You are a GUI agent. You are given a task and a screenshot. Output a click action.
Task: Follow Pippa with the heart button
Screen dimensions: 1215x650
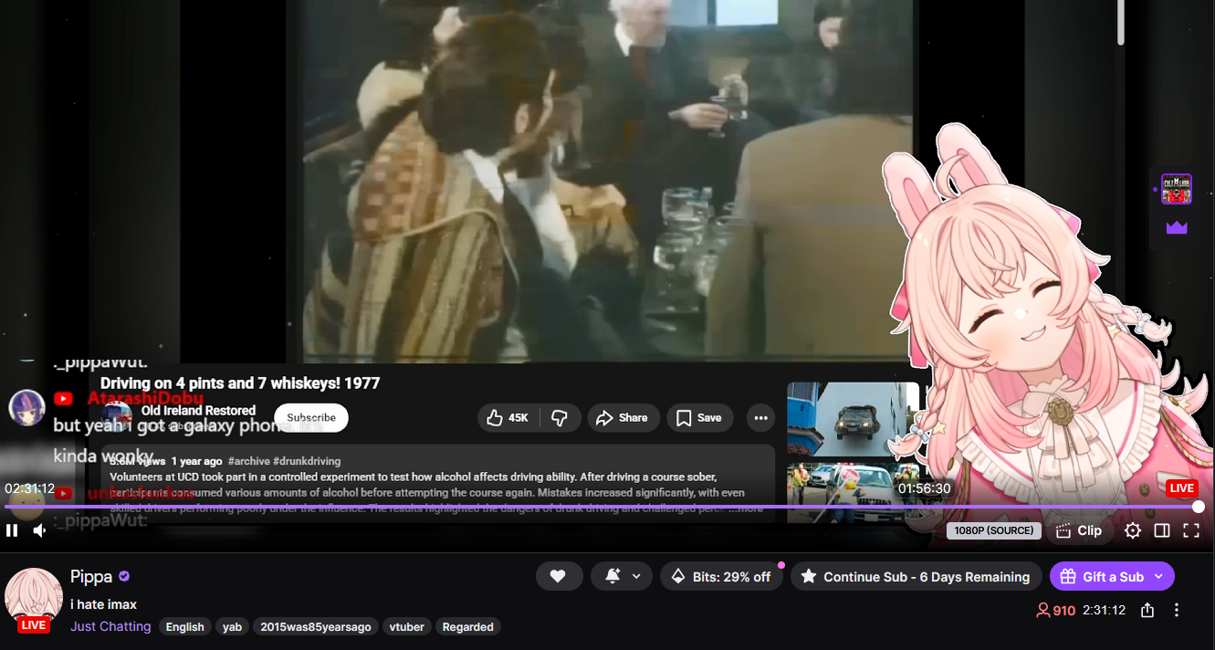[559, 576]
